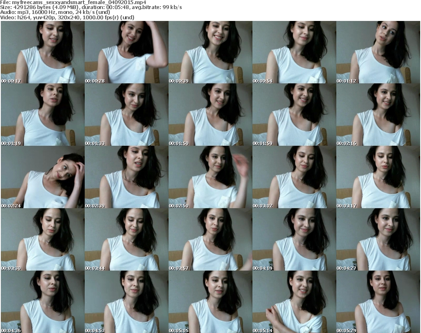
Task: Select the thumbnail timestamped 00:01:12
Action: pos(378,52)
